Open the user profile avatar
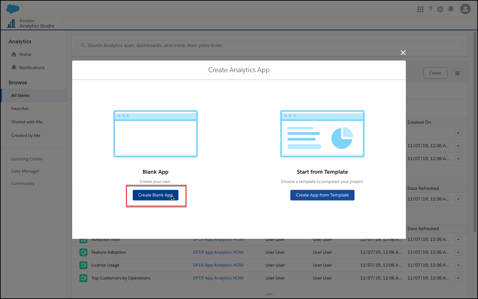This screenshot has height=299, width=478. [465, 9]
